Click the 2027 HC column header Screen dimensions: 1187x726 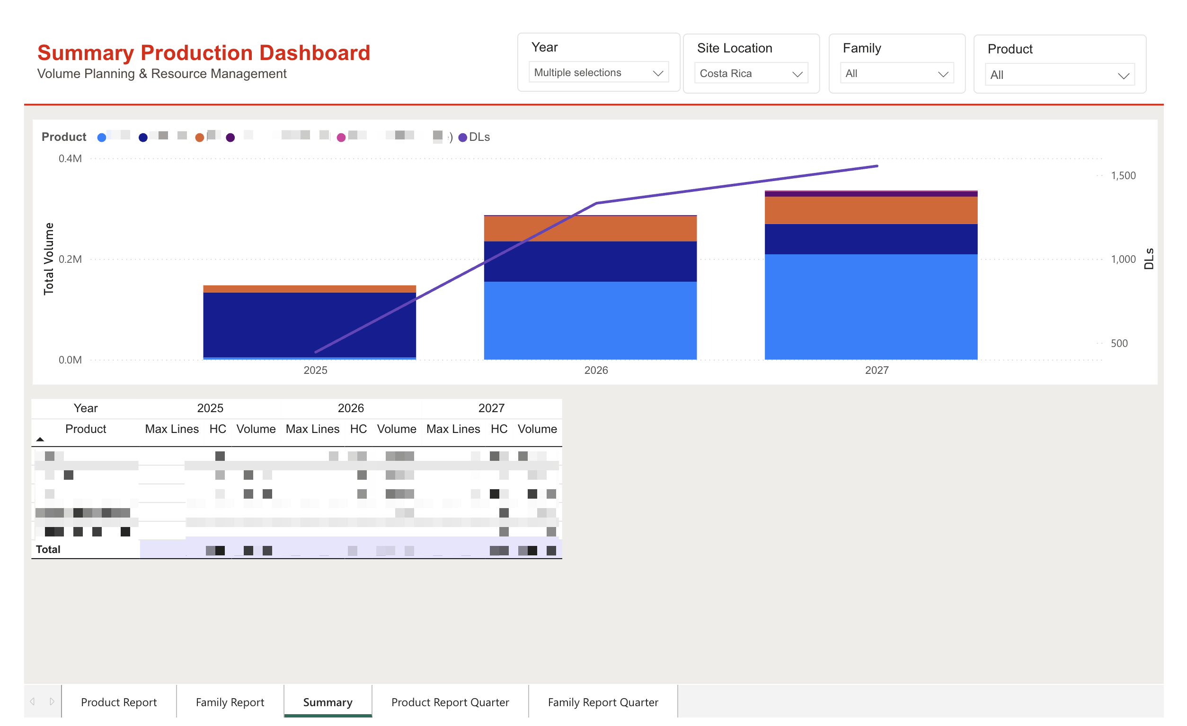(x=499, y=429)
